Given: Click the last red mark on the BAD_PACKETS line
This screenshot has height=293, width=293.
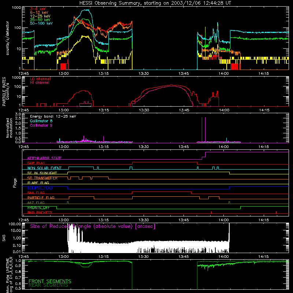Looking at the screenshot, I should point(276,212).
